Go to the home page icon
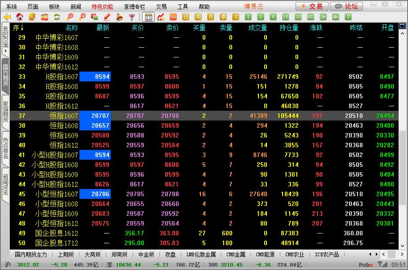This screenshot has width=408, height=270. [x=20, y=17]
